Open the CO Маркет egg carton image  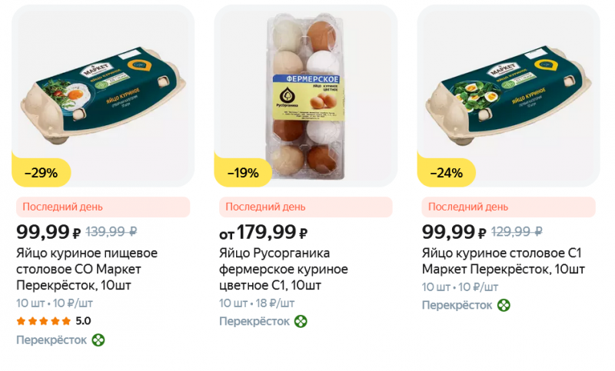click(103, 88)
